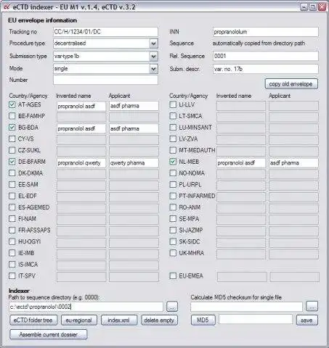Image resolution: width=329 pixels, height=348 pixels.
Task: Check the LV-ZVA checkbox
Action: 173,139
